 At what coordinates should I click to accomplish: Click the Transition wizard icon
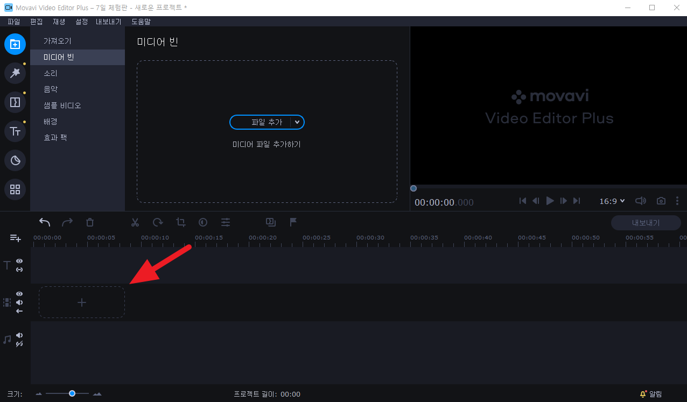(x=271, y=222)
